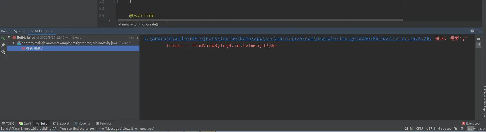486x132 pixels.
Task: Change CRLF line separator setting
Action: pos(420,129)
